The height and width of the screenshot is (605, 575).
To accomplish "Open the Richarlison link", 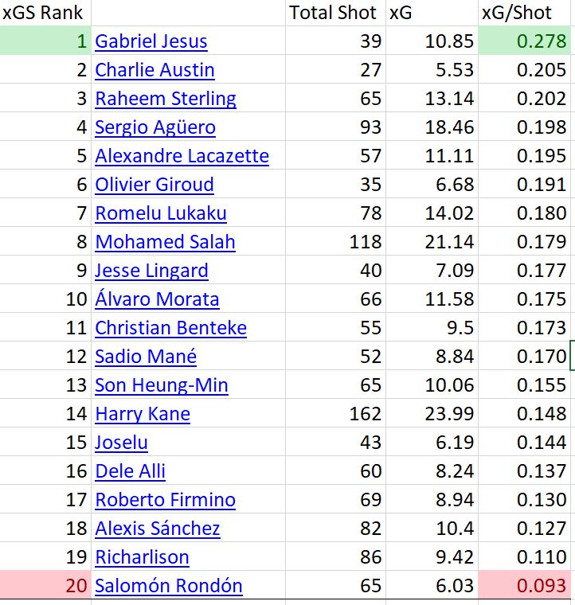I will [x=142, y=556].
